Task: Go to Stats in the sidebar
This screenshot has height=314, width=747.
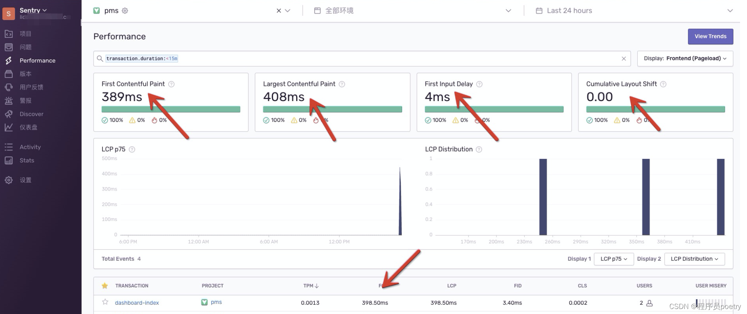Action: click(27, 160)
